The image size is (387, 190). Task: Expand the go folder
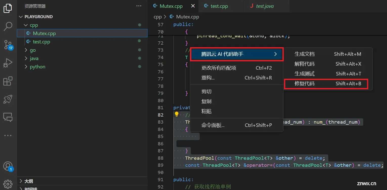(x=26, y=50)
